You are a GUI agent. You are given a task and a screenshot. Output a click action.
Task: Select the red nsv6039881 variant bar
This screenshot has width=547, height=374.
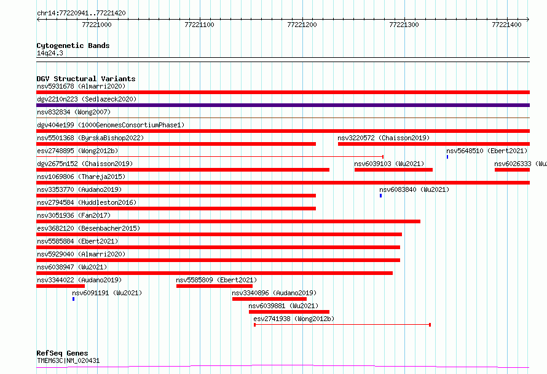pos(289,312)
